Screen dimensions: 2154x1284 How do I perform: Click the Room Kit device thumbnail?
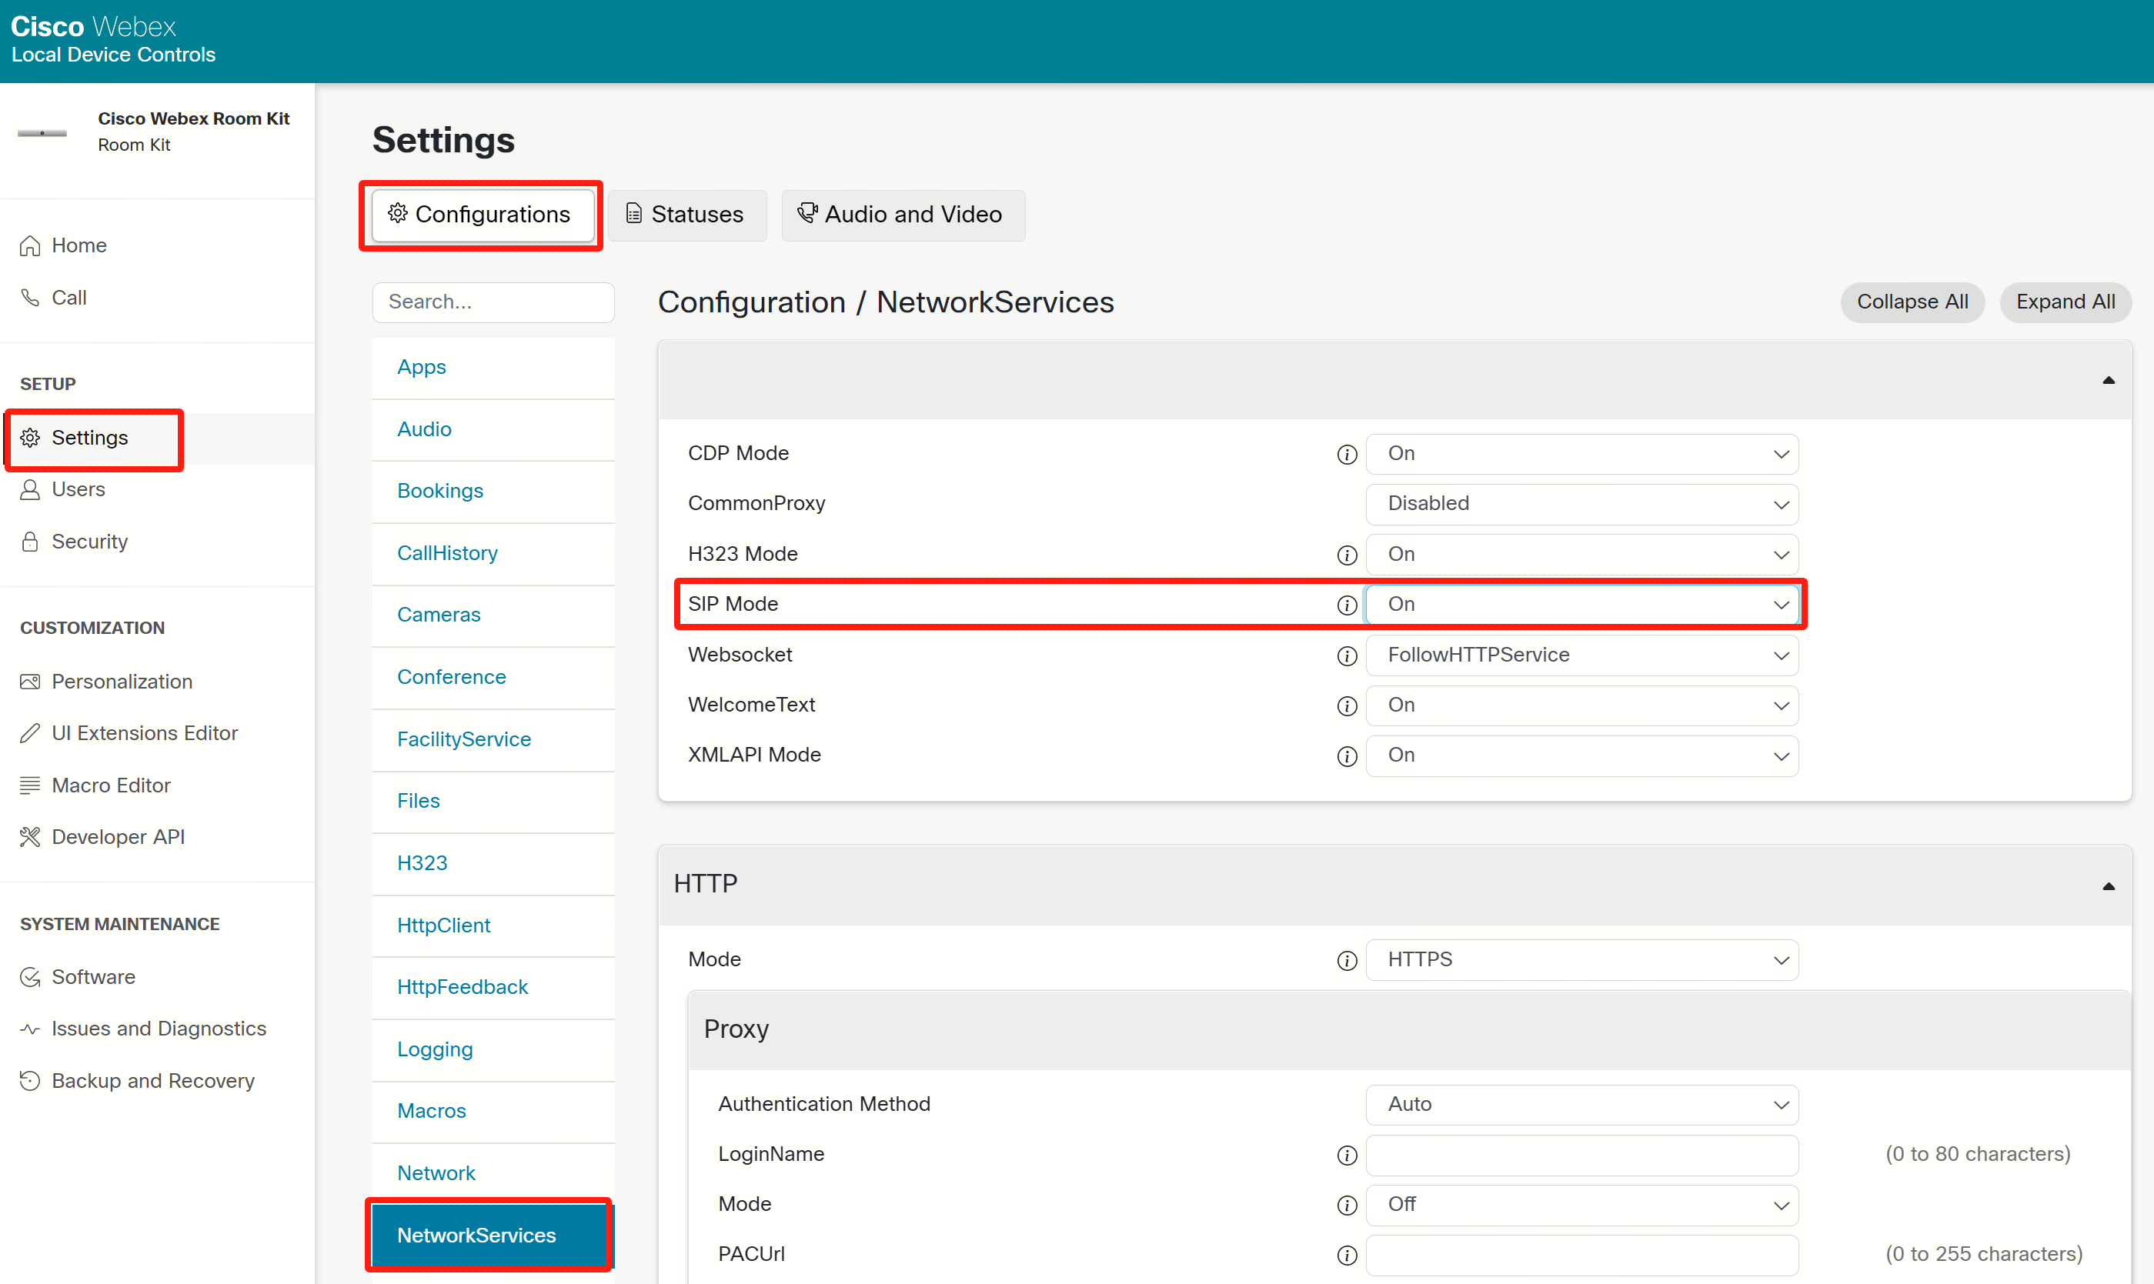click(42, 132)
